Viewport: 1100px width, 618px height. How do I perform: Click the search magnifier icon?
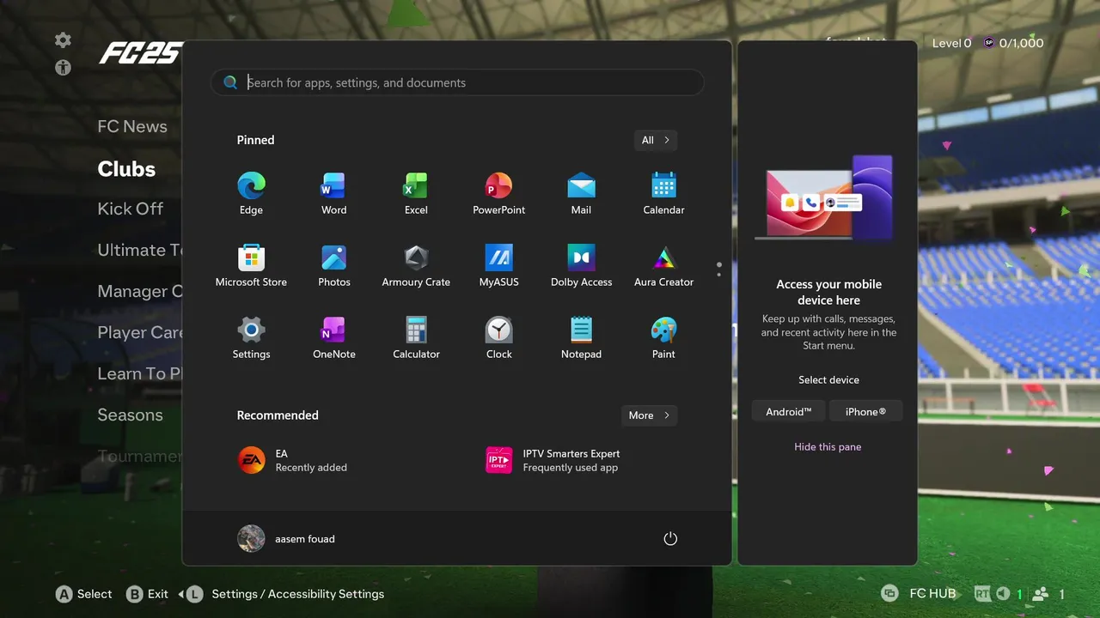(x=230, y=82)
